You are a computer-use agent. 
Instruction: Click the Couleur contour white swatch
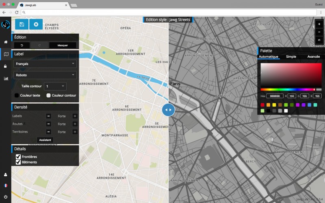[48, 95]
